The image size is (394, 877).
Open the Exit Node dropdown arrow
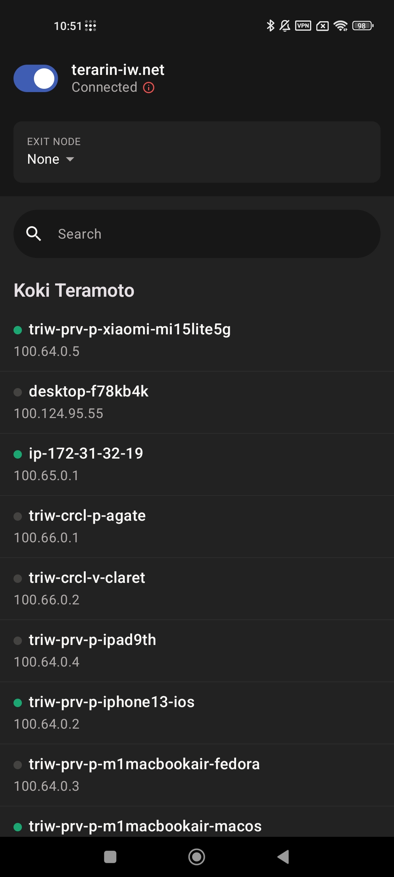(x=70, y=159)
